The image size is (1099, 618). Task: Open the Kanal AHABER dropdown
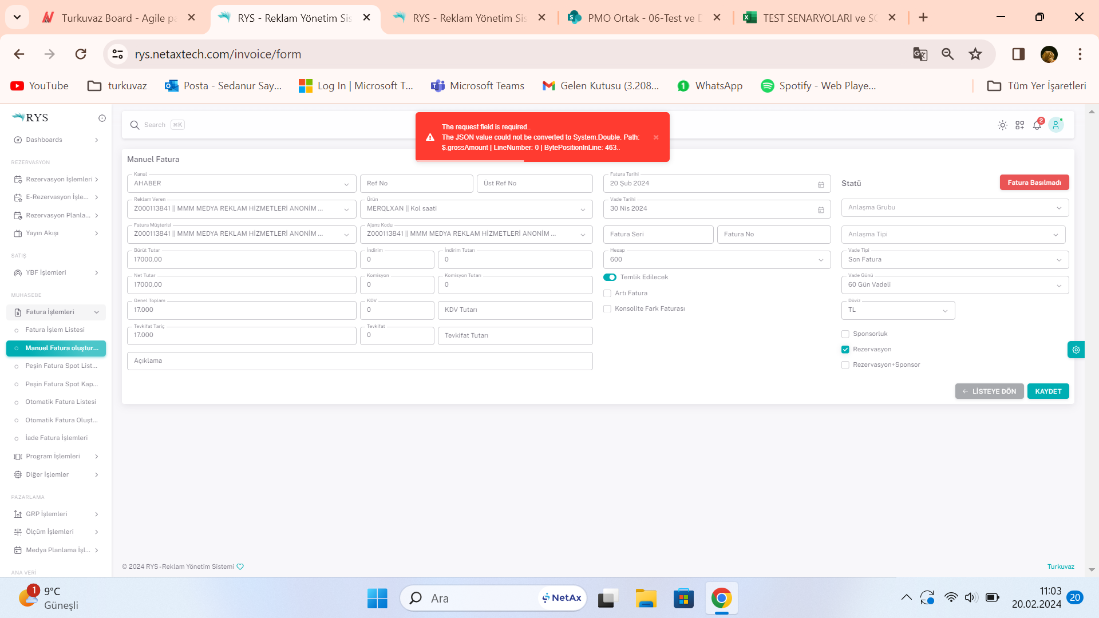coord(242,184)
